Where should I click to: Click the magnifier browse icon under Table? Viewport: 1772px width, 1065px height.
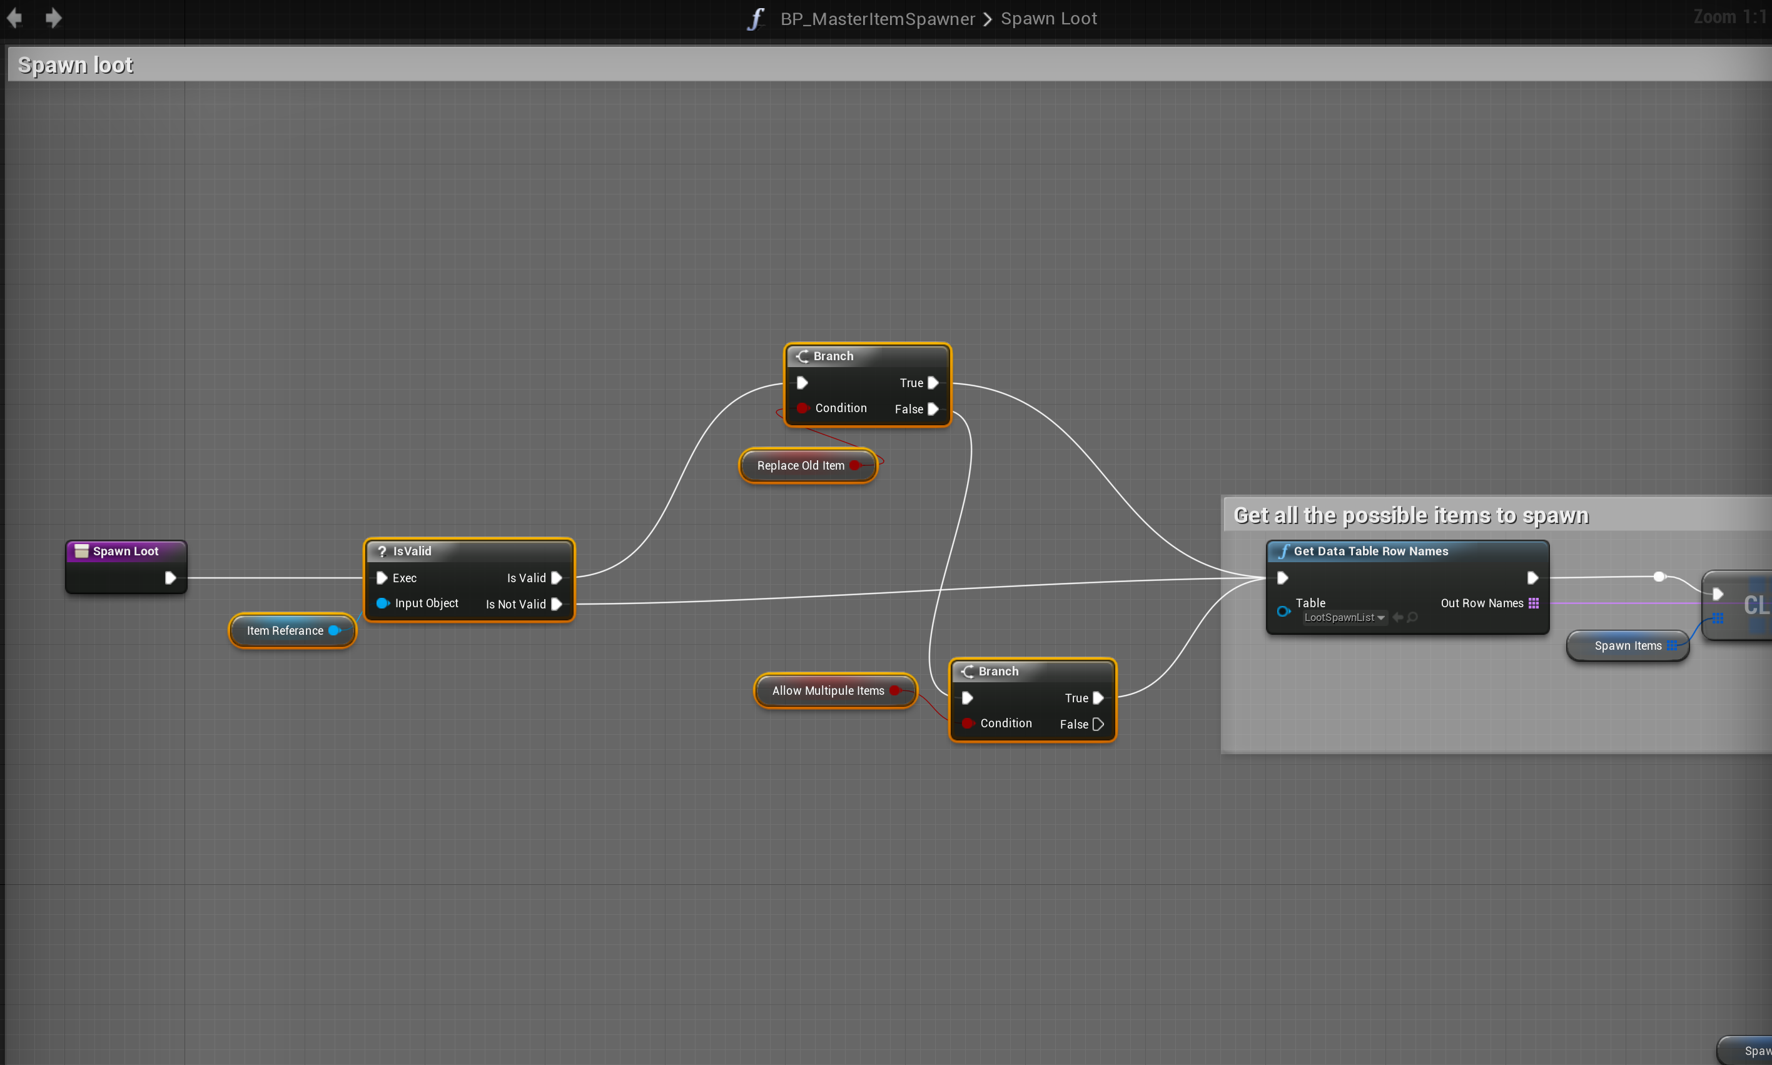(x=1412, y=617)
